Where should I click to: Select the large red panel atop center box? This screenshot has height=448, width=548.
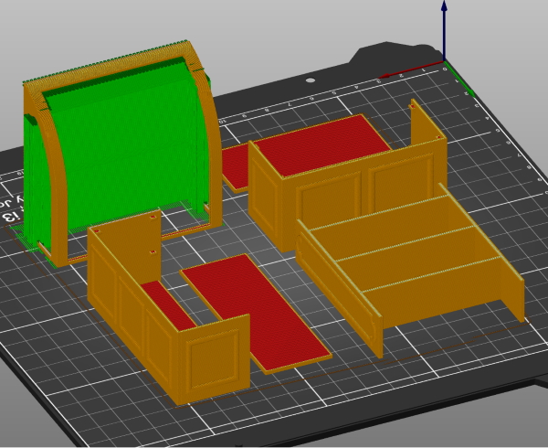coord(321,146)
